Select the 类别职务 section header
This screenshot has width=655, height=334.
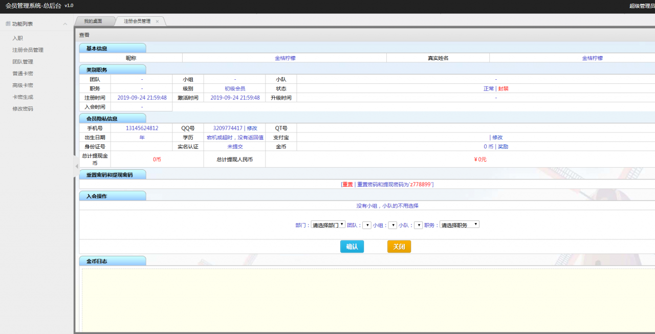tap(113, 70)
